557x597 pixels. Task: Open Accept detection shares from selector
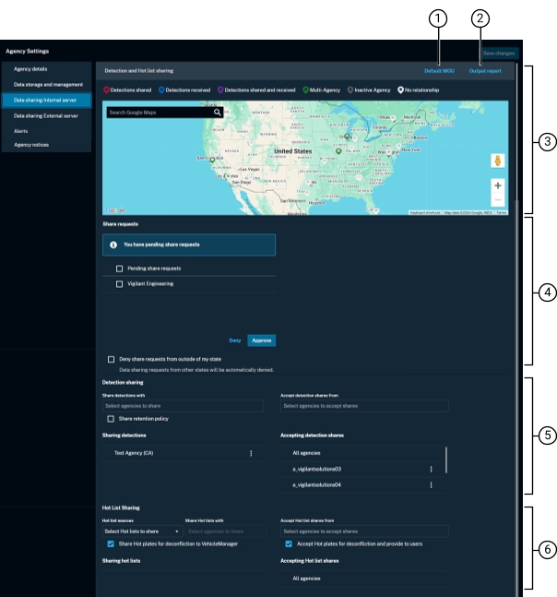(x=363, y=406)
